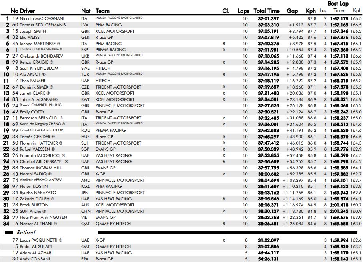This screenshot has width=363, height=264.
Task: Select the Laps column header
Action: click(x=243, y=11)
